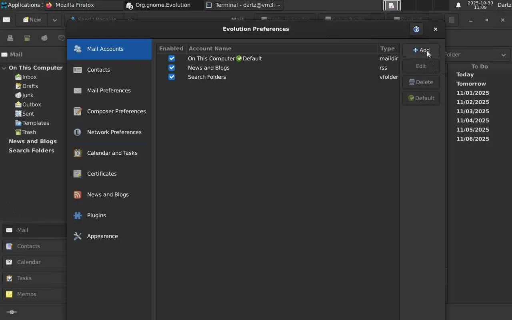Open the Inbox folder in main window
Screen dimensions: 512x320
coord(30,77)
